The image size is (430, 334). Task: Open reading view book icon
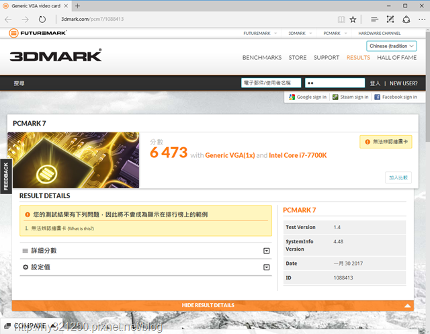(341, 19)
